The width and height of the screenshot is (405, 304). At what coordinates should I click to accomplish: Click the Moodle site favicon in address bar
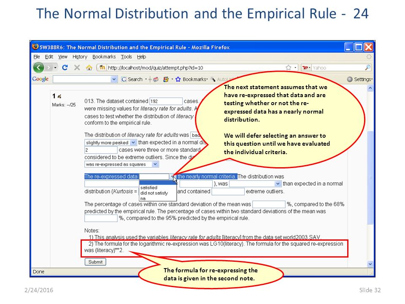tap(102, 68)
